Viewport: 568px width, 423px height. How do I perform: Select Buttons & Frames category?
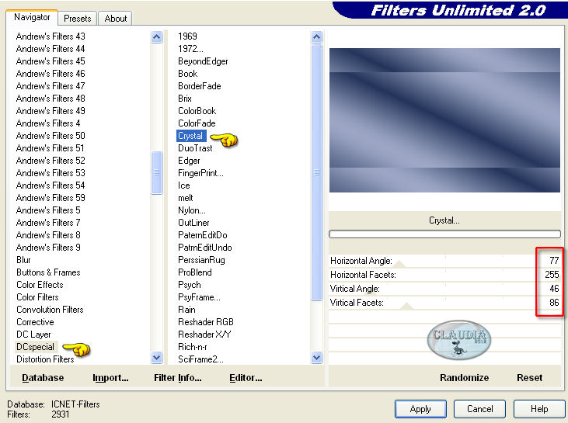click(x=48, y=272)
